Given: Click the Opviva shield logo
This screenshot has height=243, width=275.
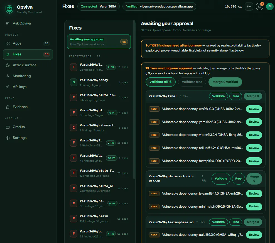Looking at the screenshot, I should (x=9, y=9).
